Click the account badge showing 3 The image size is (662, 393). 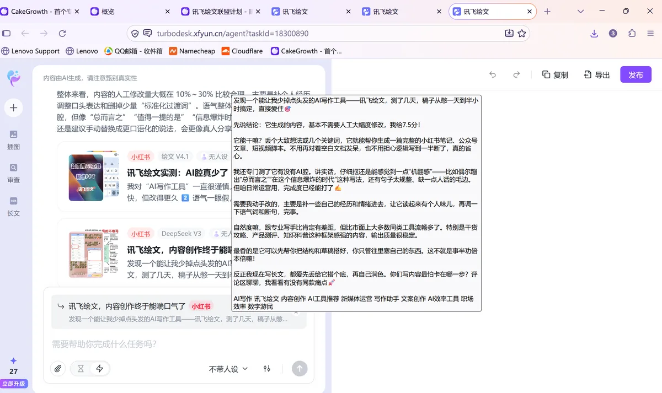[613, 34]
